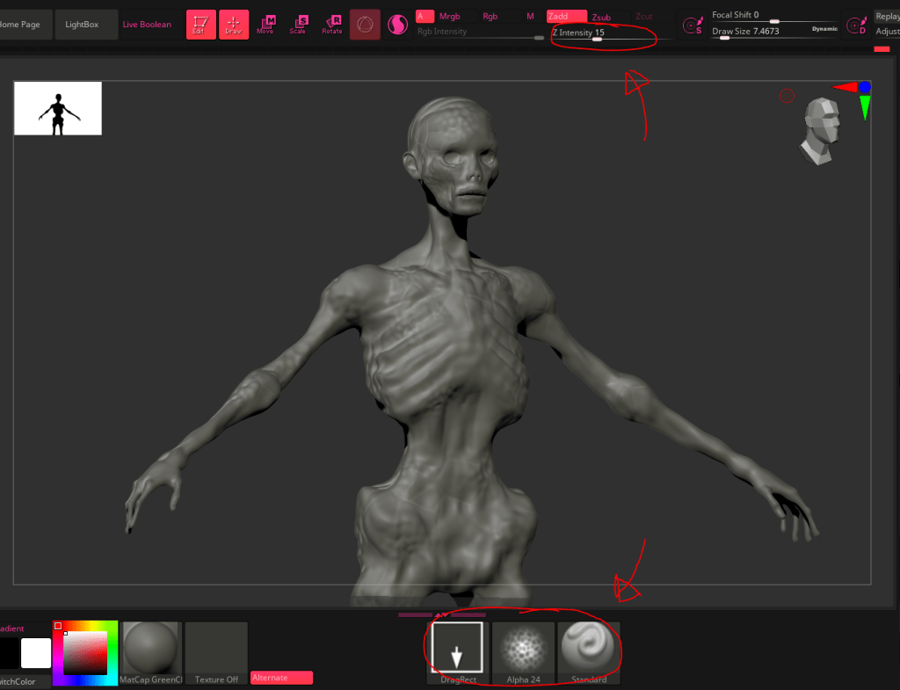
Task: Toggle Zadd sculpting mode
Action: [566, 17]
